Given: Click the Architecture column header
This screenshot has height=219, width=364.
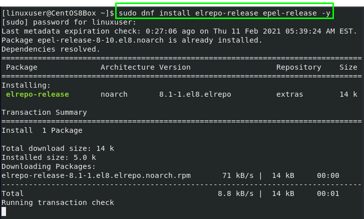Looking at the screenshot, I should coord(127,67).
